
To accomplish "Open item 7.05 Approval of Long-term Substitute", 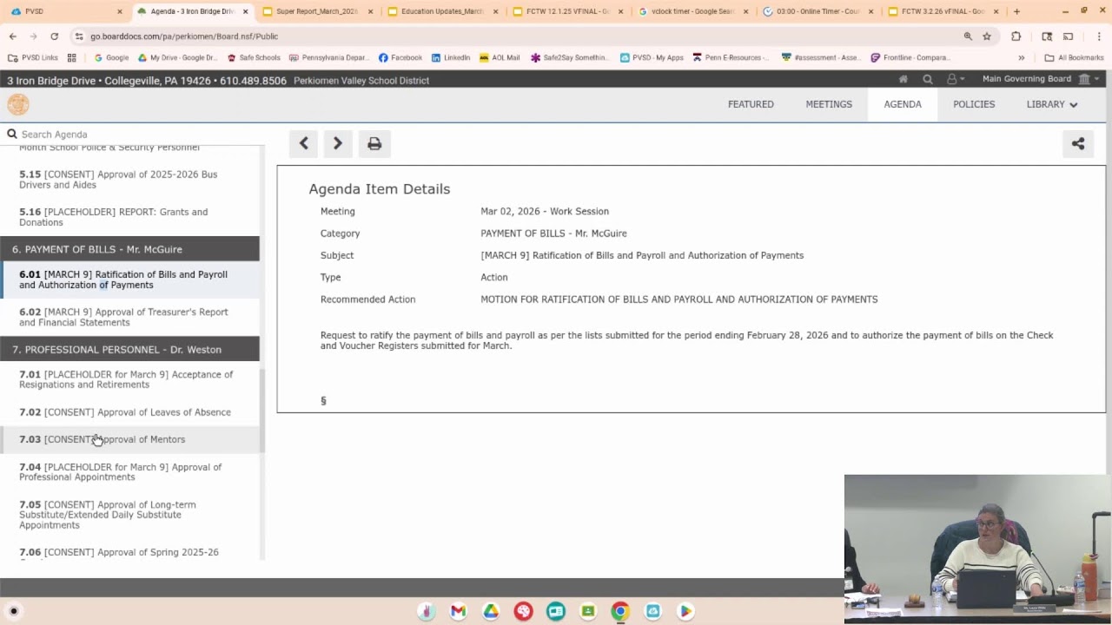I will click(x=129, y=515).
